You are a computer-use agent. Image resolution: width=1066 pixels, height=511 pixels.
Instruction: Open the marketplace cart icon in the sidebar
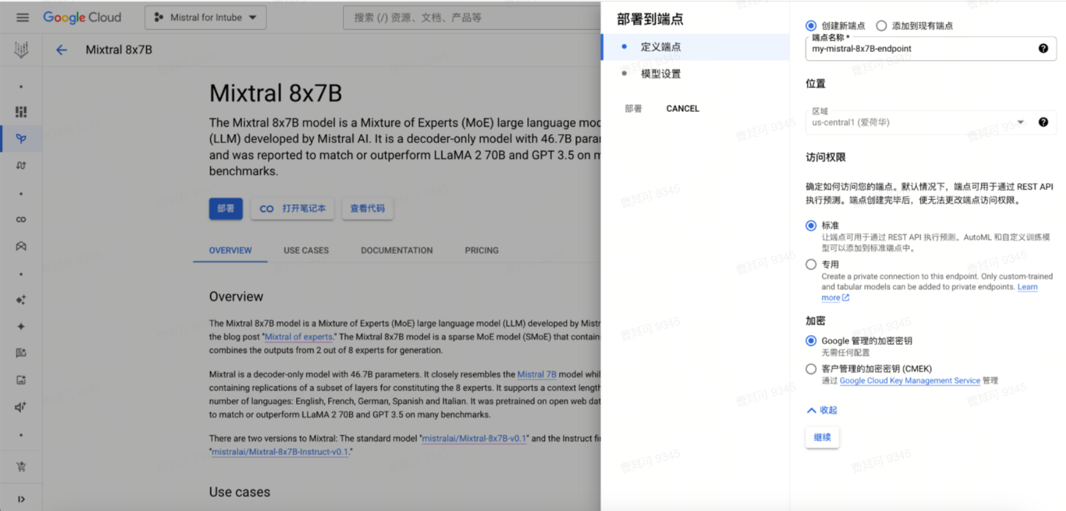(21, 466)
